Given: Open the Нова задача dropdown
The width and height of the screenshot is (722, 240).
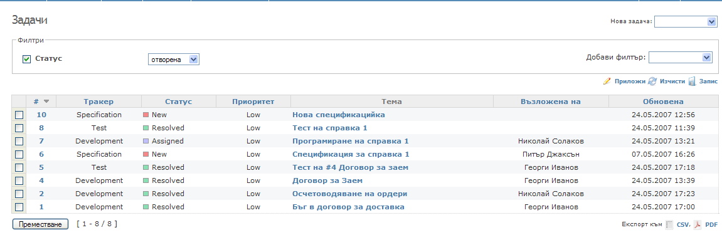Looking at the screenshot, I should click(x=686, y=21).
